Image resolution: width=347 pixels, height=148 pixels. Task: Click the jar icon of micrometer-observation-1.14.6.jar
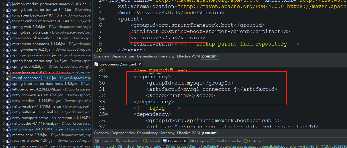(8, 38)
